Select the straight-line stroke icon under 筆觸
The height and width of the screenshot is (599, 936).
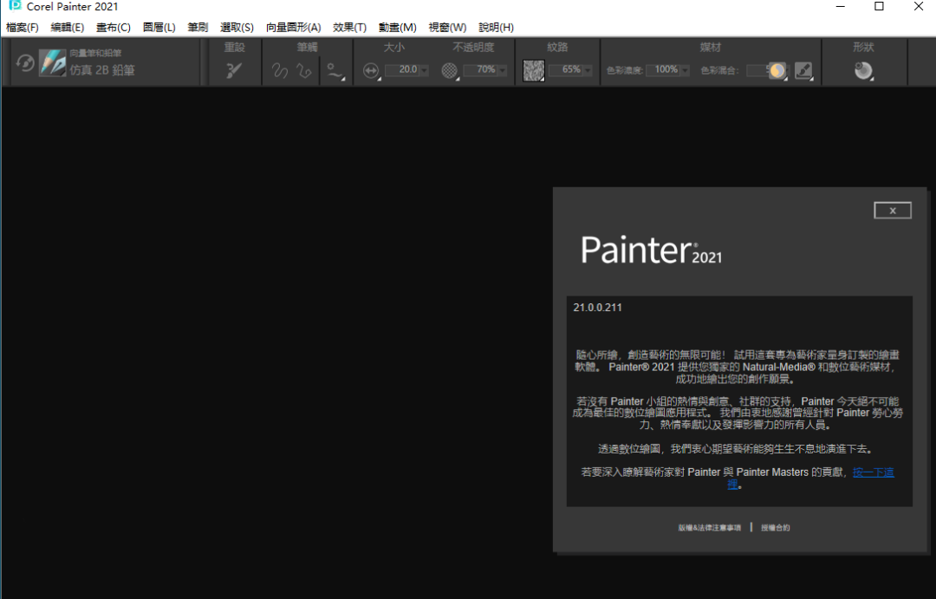click(304, 70)
